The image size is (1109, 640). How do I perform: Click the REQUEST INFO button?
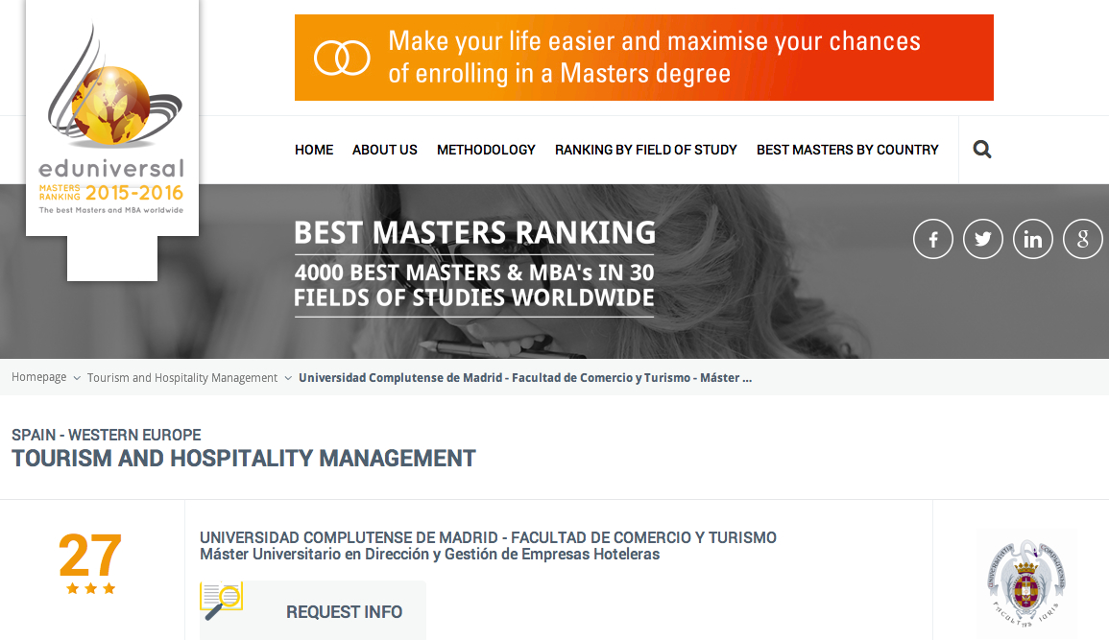pos(313,610)
